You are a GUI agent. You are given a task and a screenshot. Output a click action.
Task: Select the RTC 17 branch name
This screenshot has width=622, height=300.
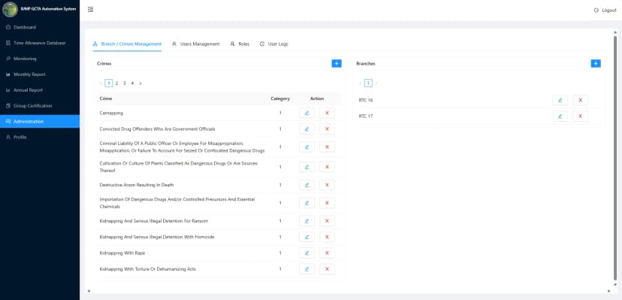pos(366,117)
